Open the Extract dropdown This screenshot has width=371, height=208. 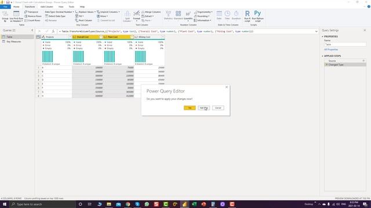coord(147,16)
